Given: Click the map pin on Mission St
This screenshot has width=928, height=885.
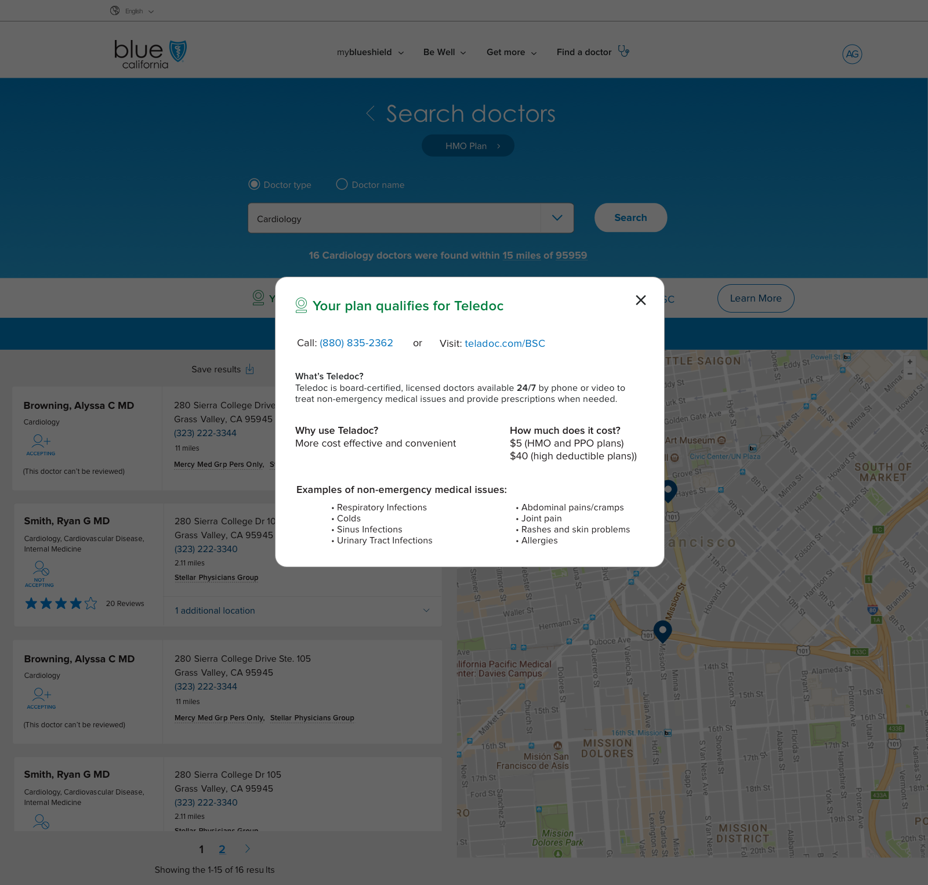Looking at the screenshot, I should click(x=662, y=632).
